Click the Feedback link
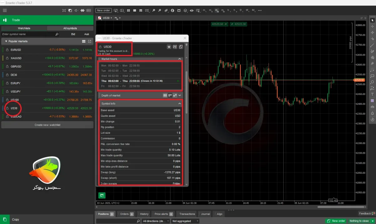376x224 pixels. pos(367,214)
